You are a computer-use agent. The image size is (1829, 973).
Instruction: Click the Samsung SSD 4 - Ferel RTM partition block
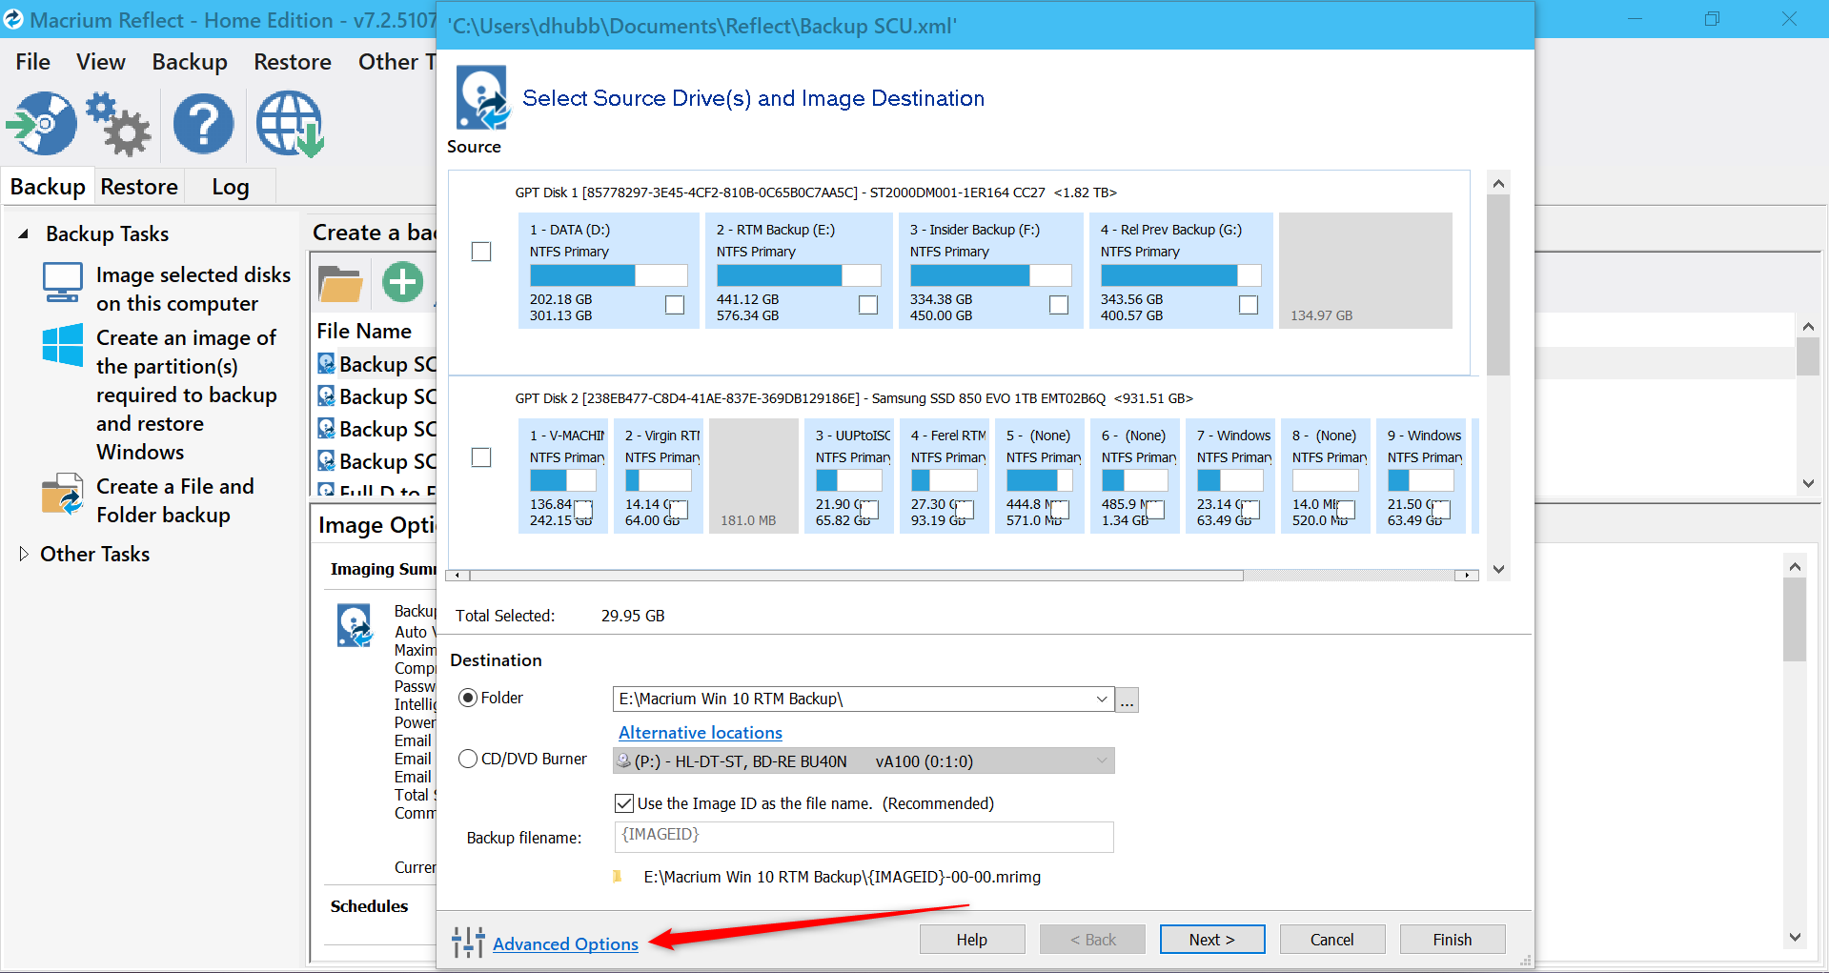point(945,476)
